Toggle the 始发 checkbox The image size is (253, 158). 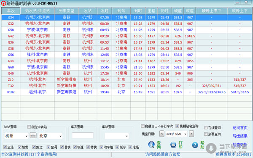pos(20,147)
